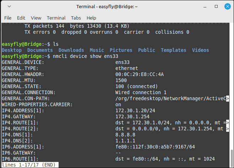234x168 pixels.
Task: Click the route 'dst = 172.30.1.0/24'
Action: tap(142, 123)
